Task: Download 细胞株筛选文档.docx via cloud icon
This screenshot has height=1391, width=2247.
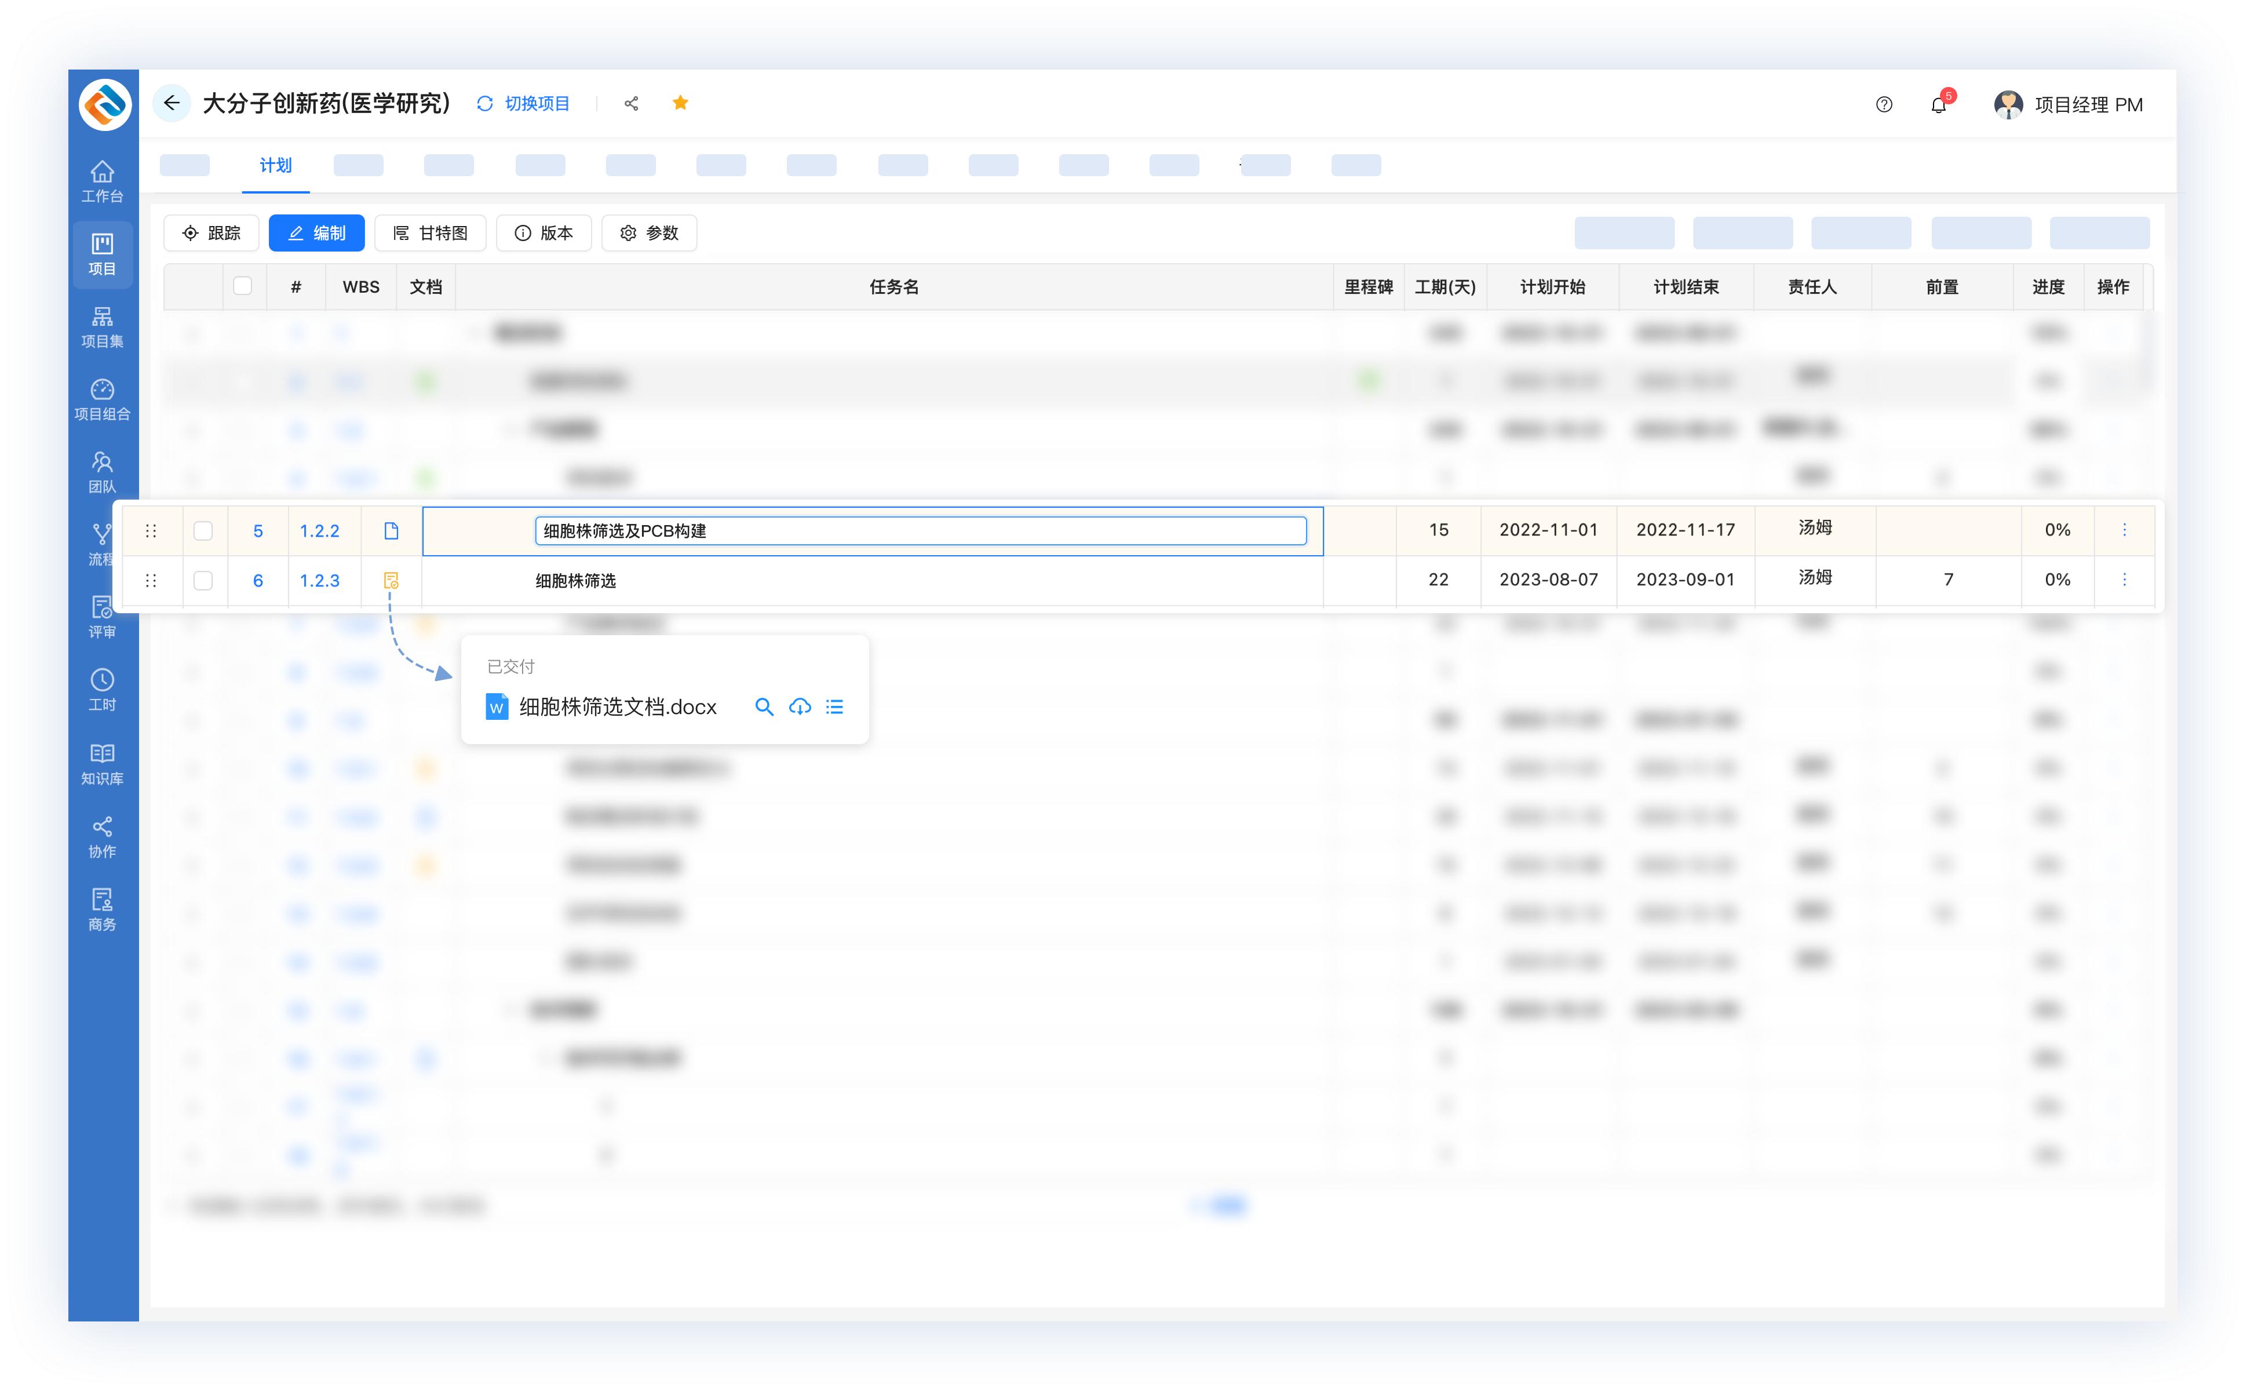Action: click(x=799, y=707)
